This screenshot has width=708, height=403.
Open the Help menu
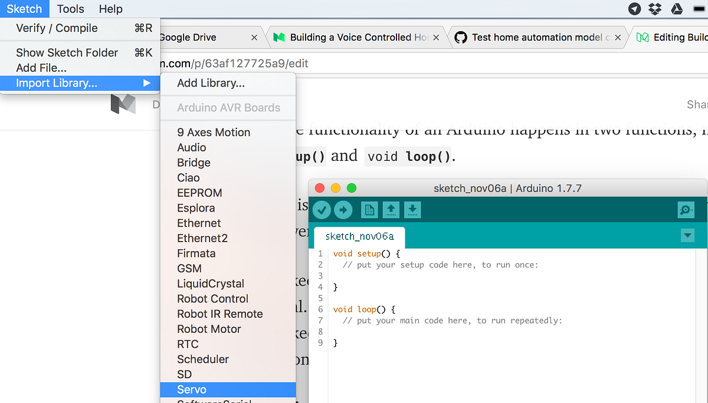(110, 9)
